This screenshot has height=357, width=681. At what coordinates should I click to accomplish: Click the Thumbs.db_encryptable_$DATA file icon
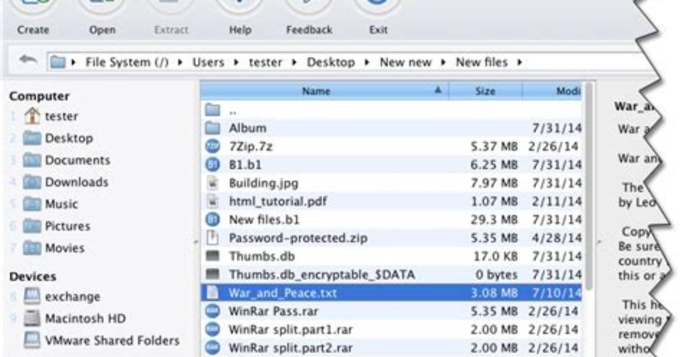tap(212, 274)
